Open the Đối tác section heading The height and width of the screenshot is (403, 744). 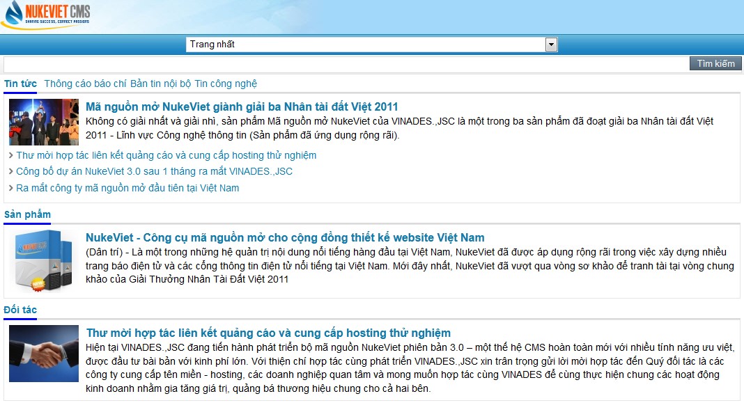pos(20,310)
